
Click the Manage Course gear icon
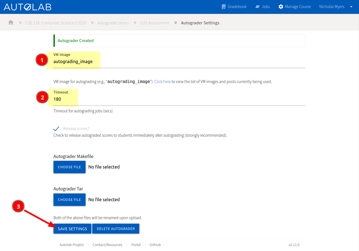click(281, 7)
